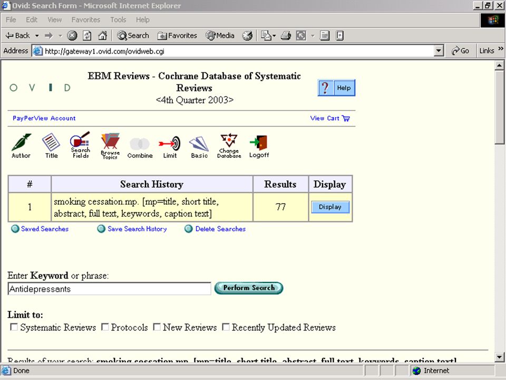The height and width of the screenshot is (380, 506).
Task: Click the vertical scrollbar thumb
Action: (499, 107)
